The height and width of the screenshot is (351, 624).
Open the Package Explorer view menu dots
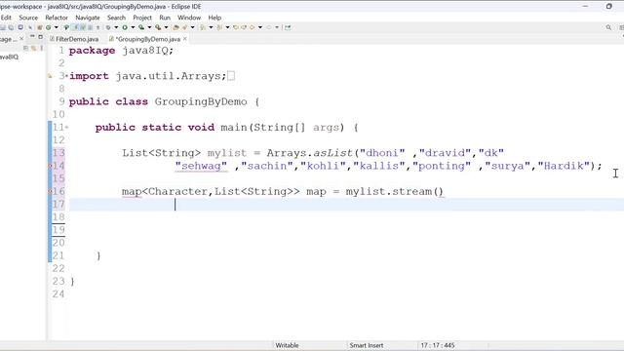pos(41,48)
